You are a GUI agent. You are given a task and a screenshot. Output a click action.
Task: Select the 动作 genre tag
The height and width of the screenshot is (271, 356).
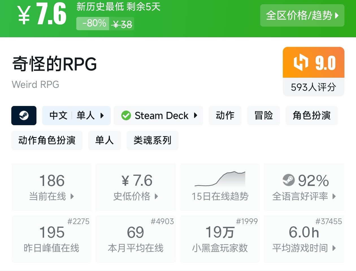click(225, 116)
